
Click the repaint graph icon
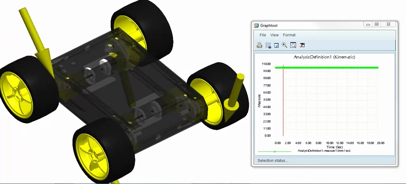(x=276, y=46)
